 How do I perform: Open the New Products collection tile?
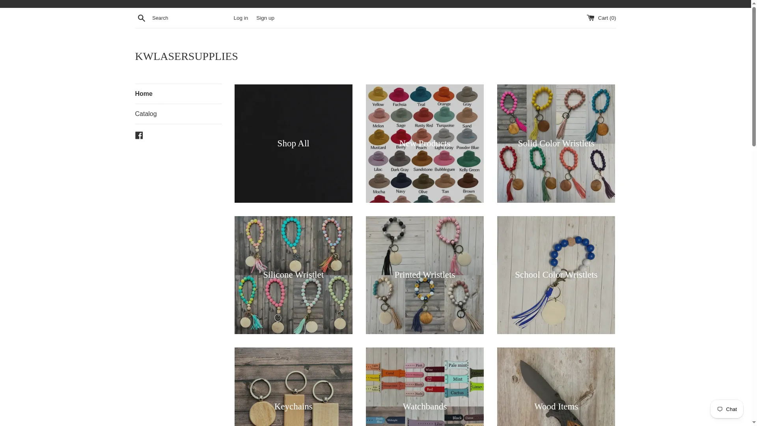click(425, 144)
